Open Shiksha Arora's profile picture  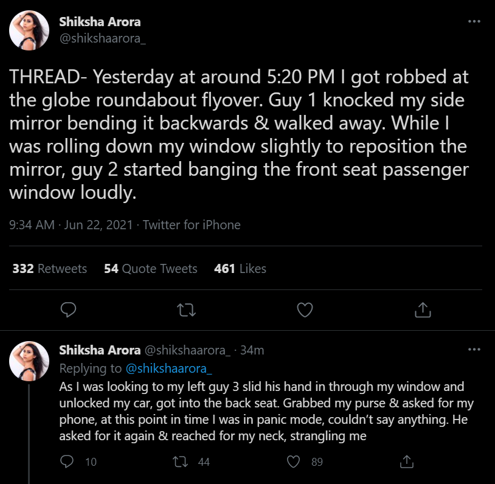[29, 29]
